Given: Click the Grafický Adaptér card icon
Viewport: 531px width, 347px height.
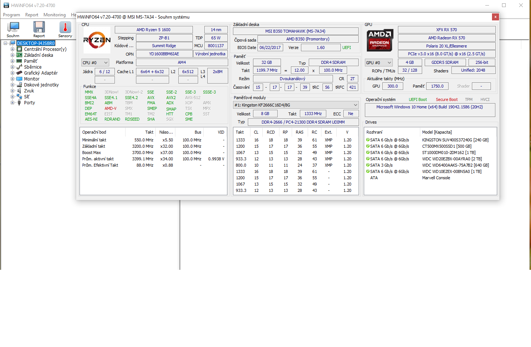Looking at the screenshot, I should click(x=19, y=73).
